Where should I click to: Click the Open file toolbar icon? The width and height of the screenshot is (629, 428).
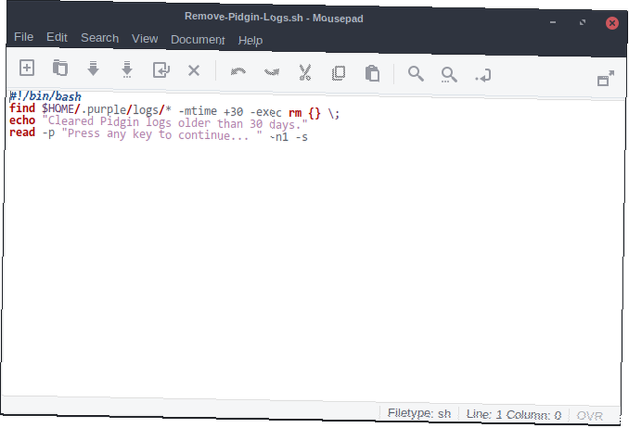60,68
